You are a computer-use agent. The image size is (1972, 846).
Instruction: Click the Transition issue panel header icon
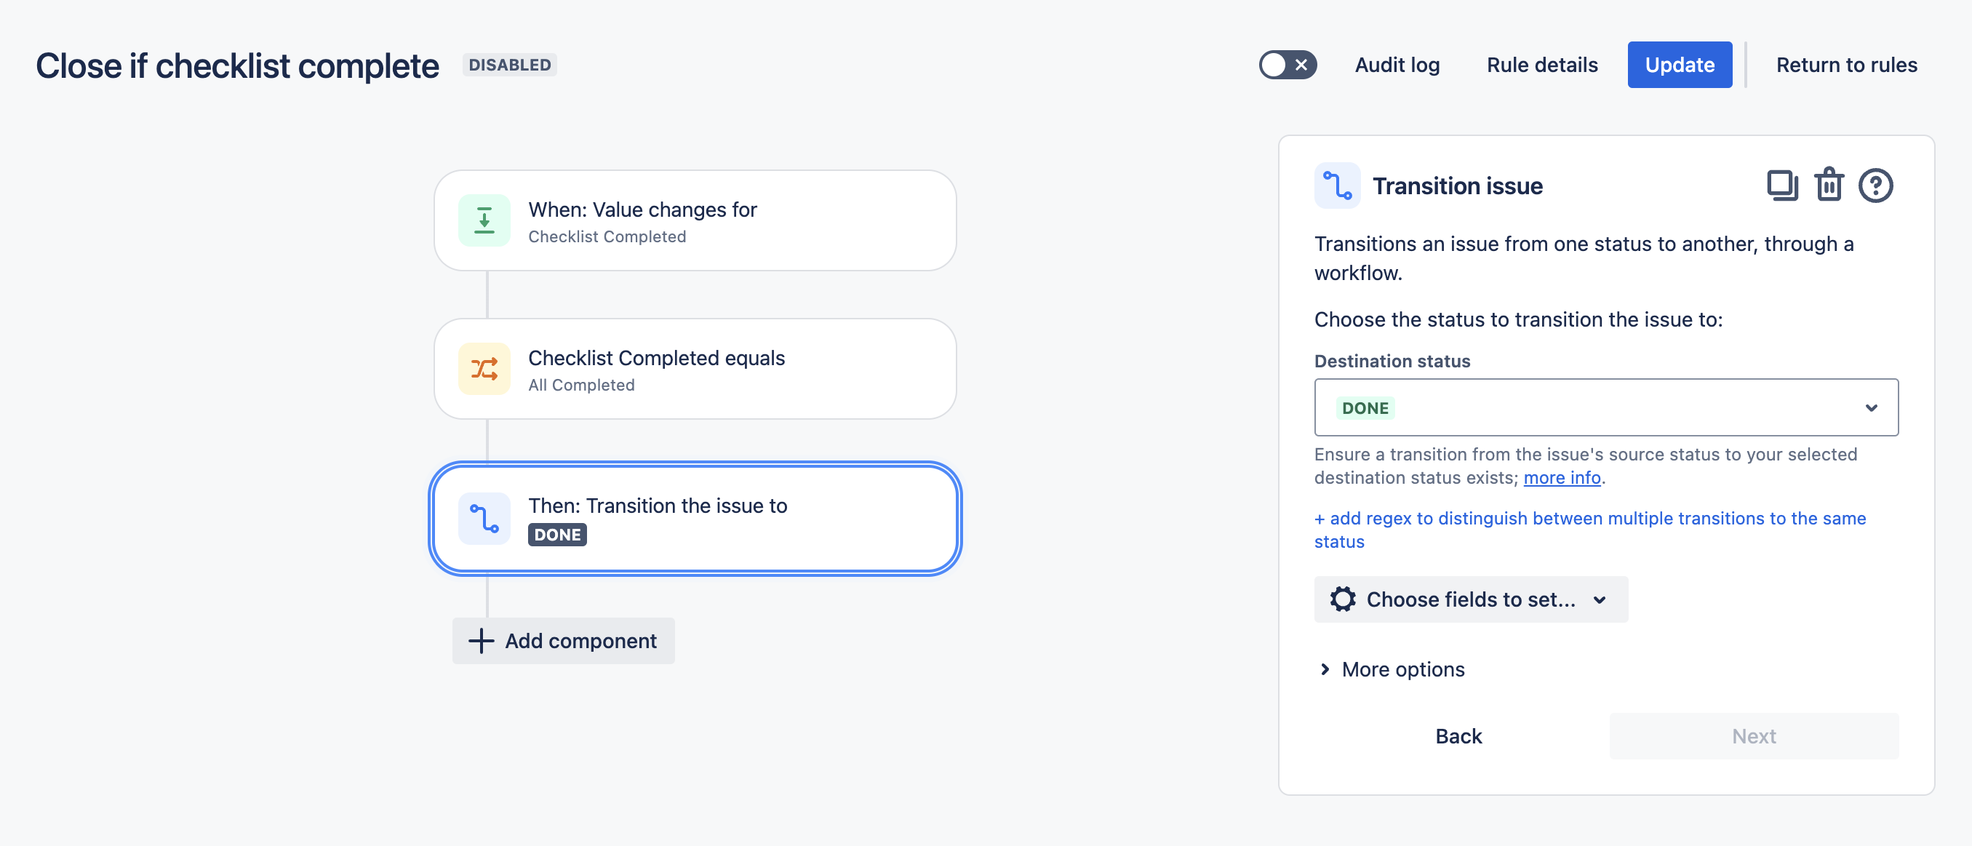pos(1337,185)
